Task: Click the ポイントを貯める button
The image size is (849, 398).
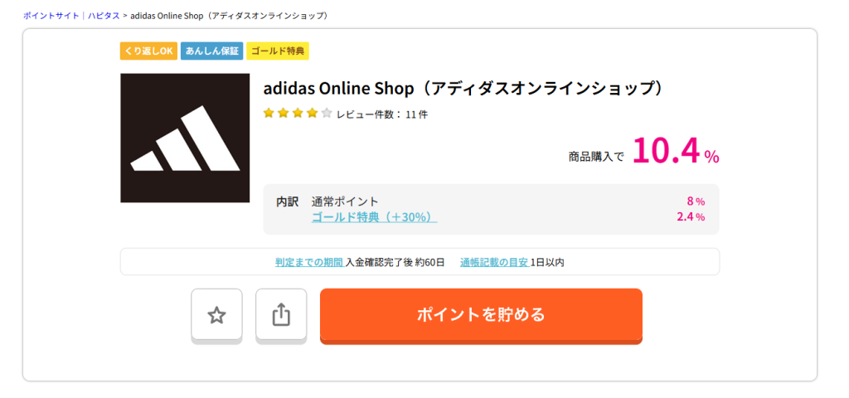Action: [481, 315]
